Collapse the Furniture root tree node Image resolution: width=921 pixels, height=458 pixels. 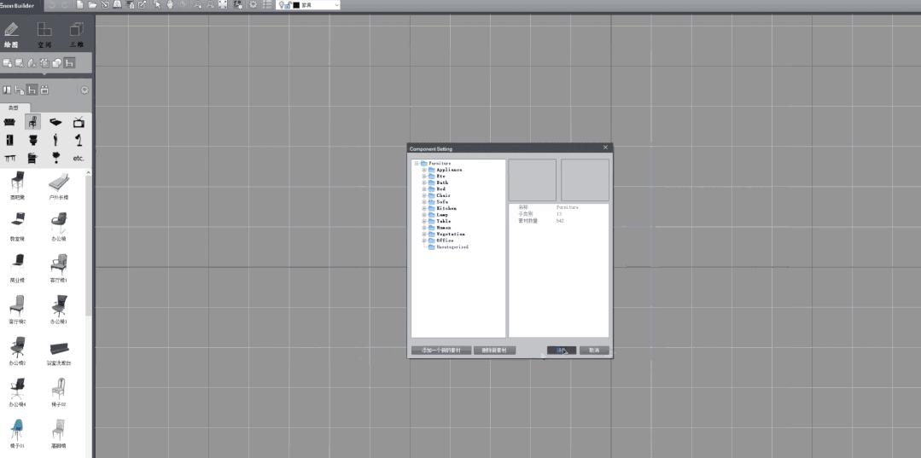click(x=416, y=163)
